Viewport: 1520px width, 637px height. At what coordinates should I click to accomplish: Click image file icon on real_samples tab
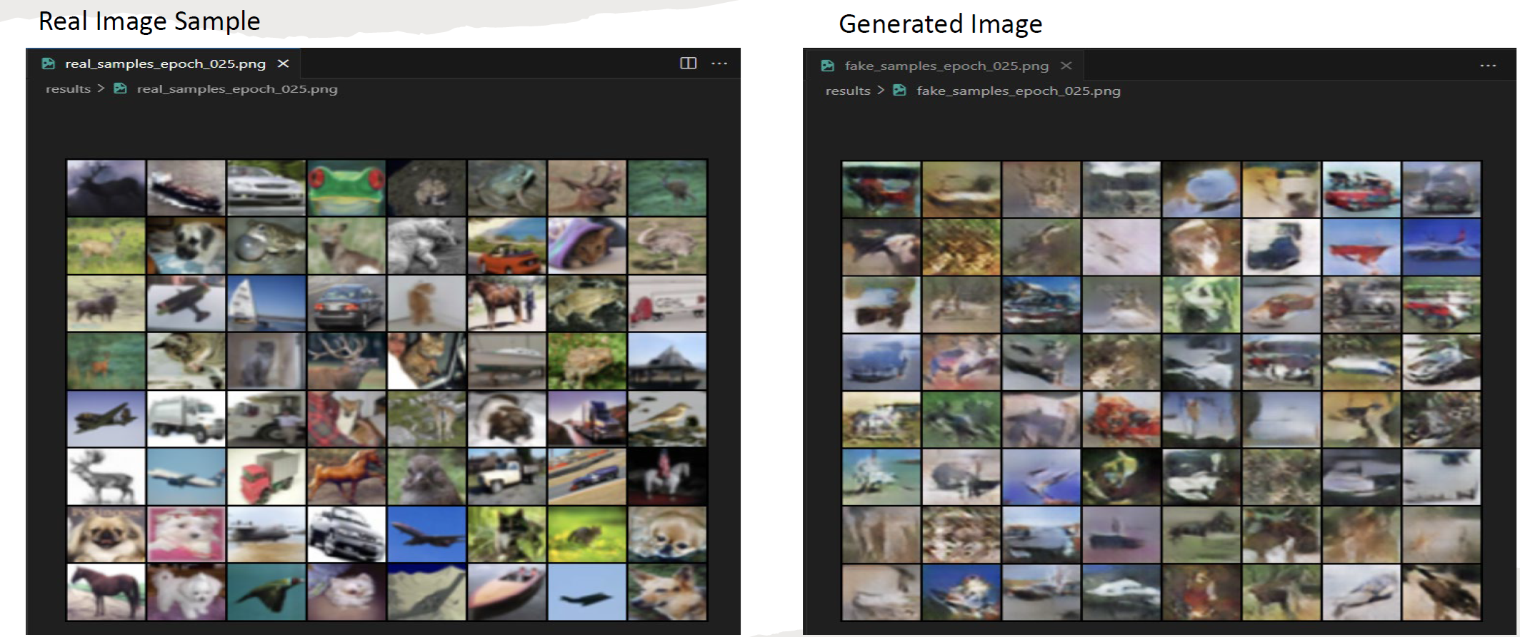[49, 63]
